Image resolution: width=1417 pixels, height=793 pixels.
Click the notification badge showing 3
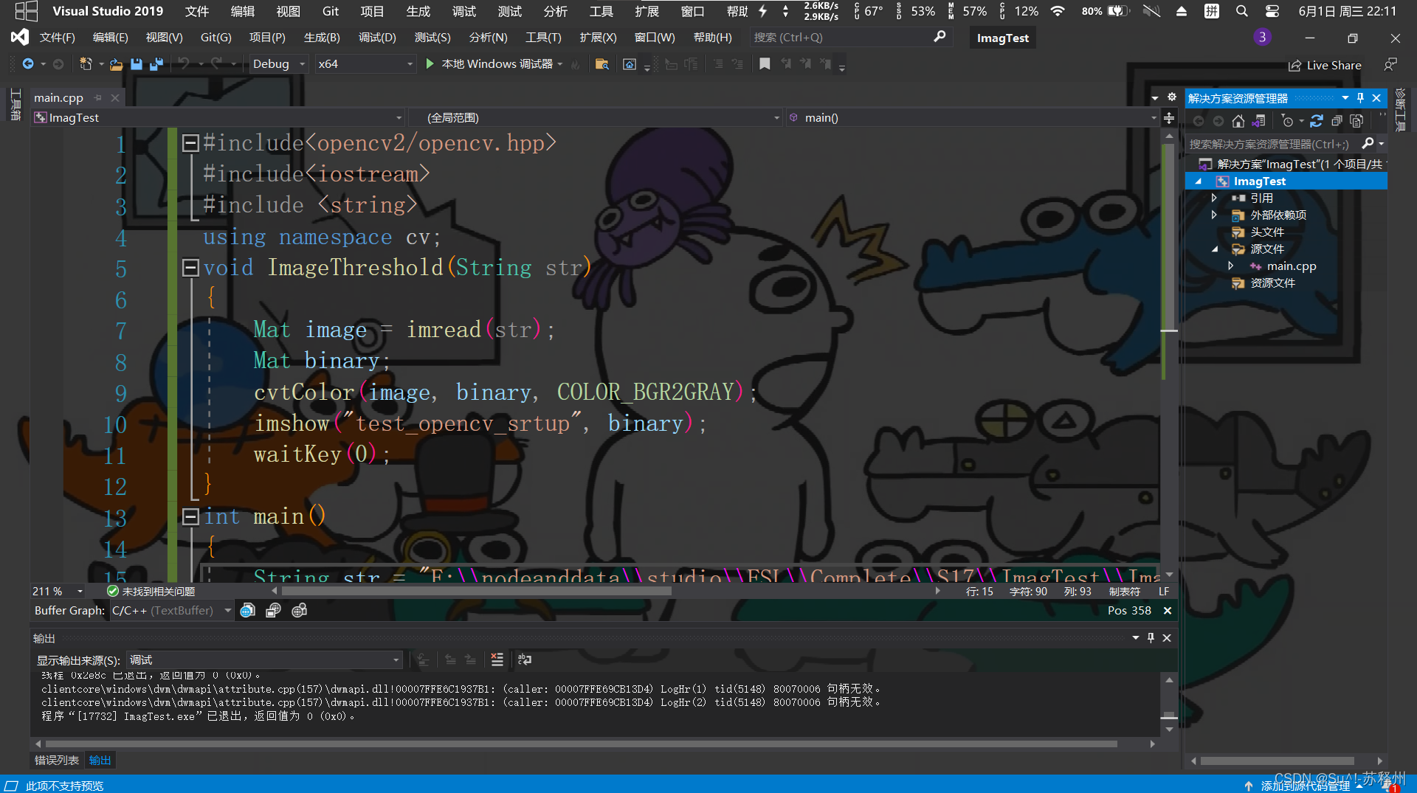(1262, 37)
